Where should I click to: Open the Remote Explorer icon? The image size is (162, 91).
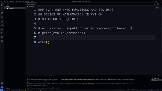(2, 21)
